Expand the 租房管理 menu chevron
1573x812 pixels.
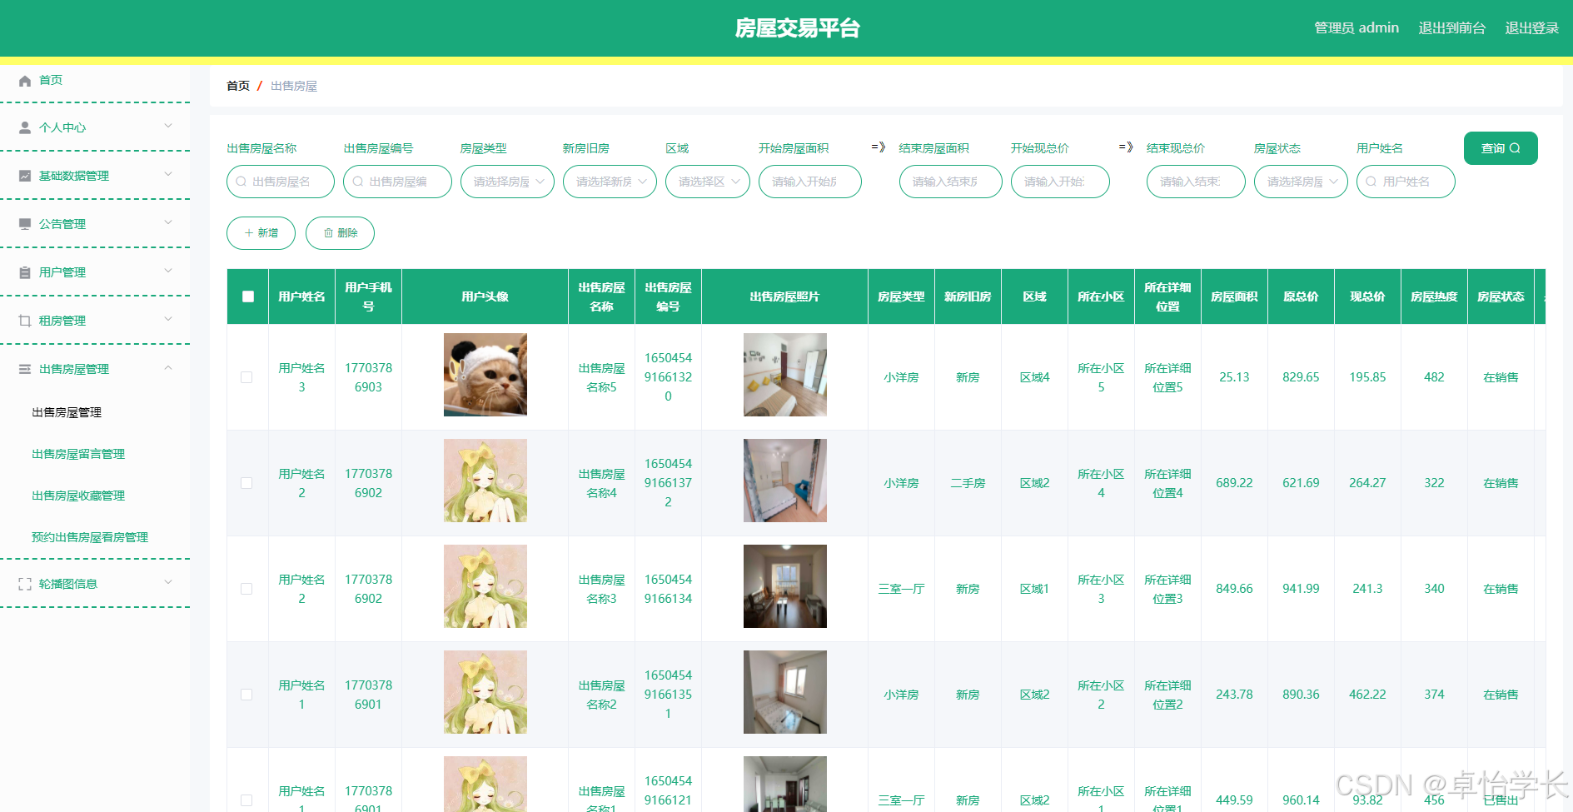(x=168, y=320)
